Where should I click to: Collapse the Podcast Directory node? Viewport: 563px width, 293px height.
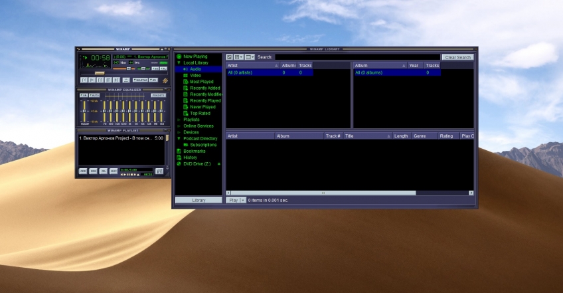click(x=179, y=138)
